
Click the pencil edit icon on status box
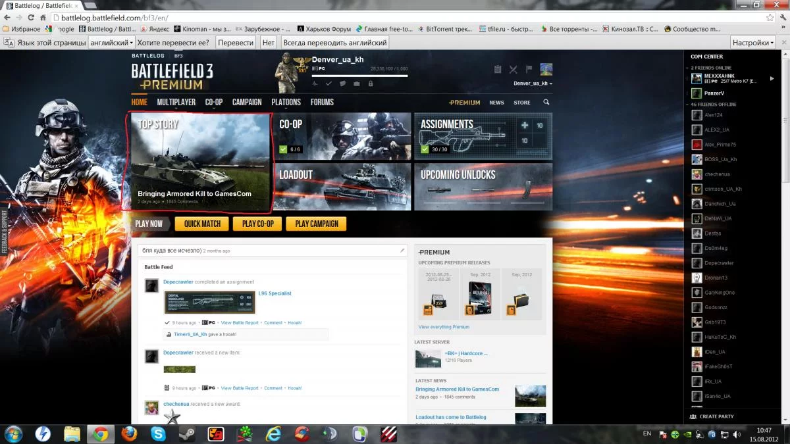[402, 250]
